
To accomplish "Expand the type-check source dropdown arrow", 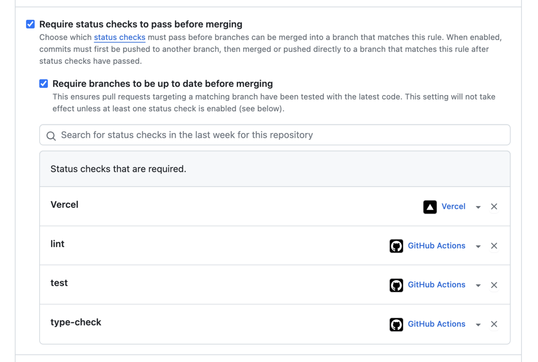I will coord(478,325).
